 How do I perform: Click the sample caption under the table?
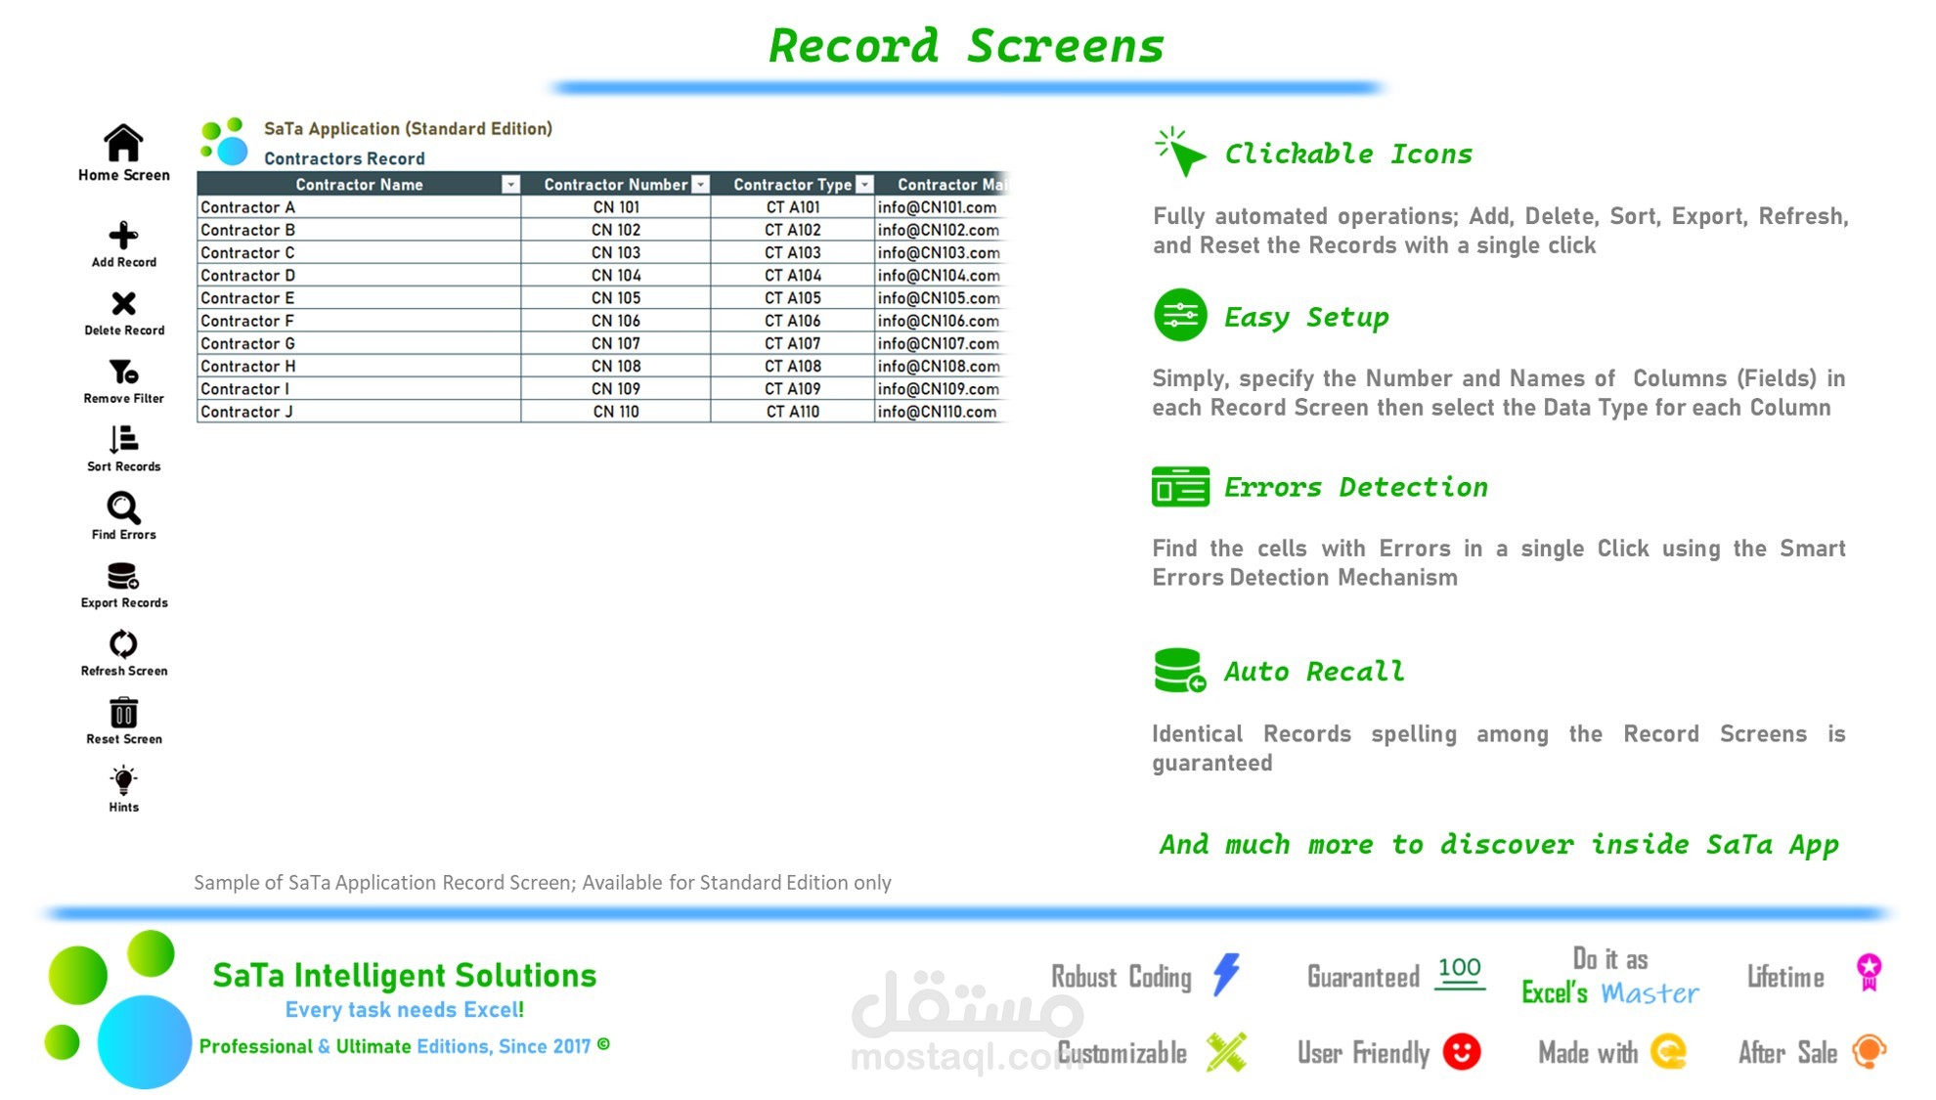(x=543, y=883)
